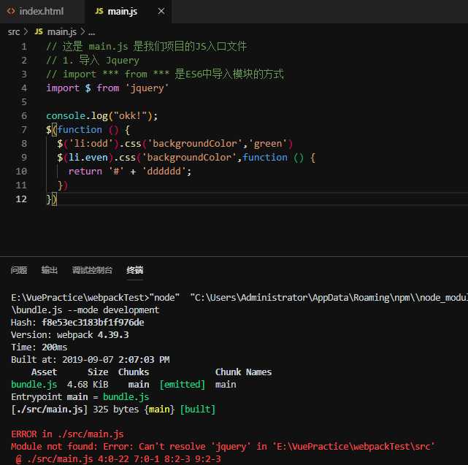Image resolution: width=468 pixels, height=465 pixels.
Task: Click the src breadcrumb folder
Action: pyautogui.click(x=14, y=31)
